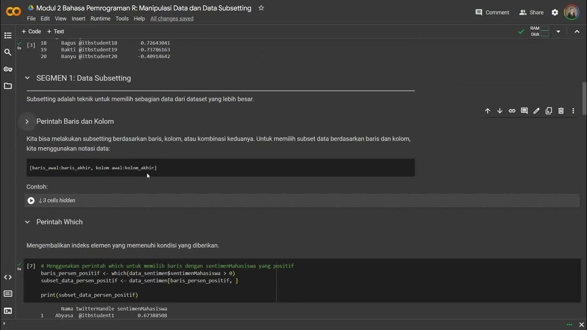This screenshot has height=330, width=587.
Task: Expand the Perintah Baris dan Kolom section
Action: 27,121
